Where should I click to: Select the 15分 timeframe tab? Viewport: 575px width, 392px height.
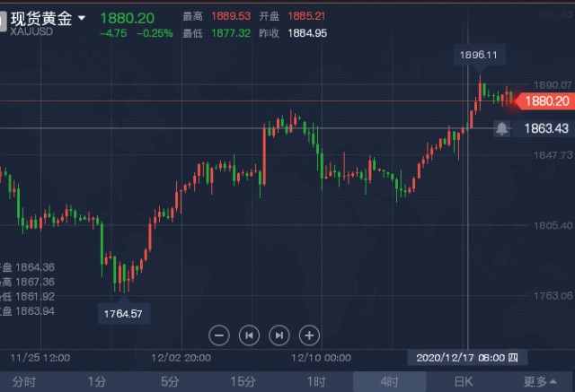point(243,382)
